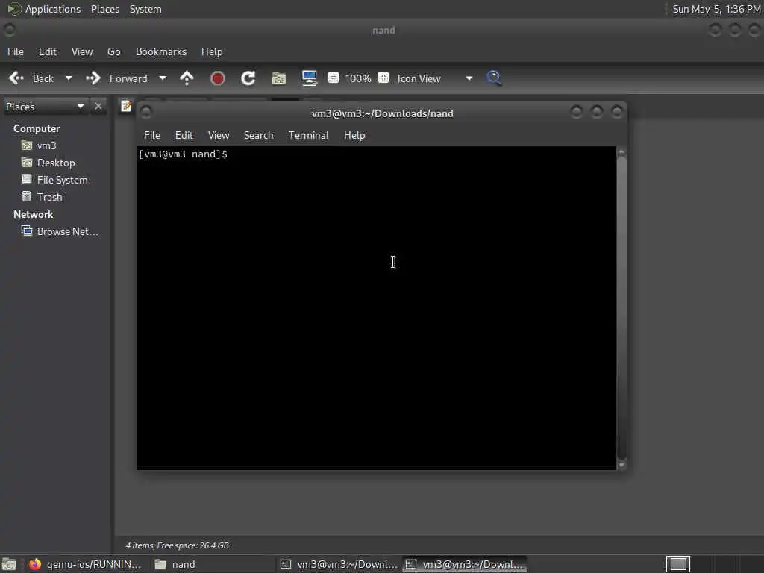The width and height of the screenshot is (764, 573).
Task: Close the Places side pane
Action: point(98,106)
